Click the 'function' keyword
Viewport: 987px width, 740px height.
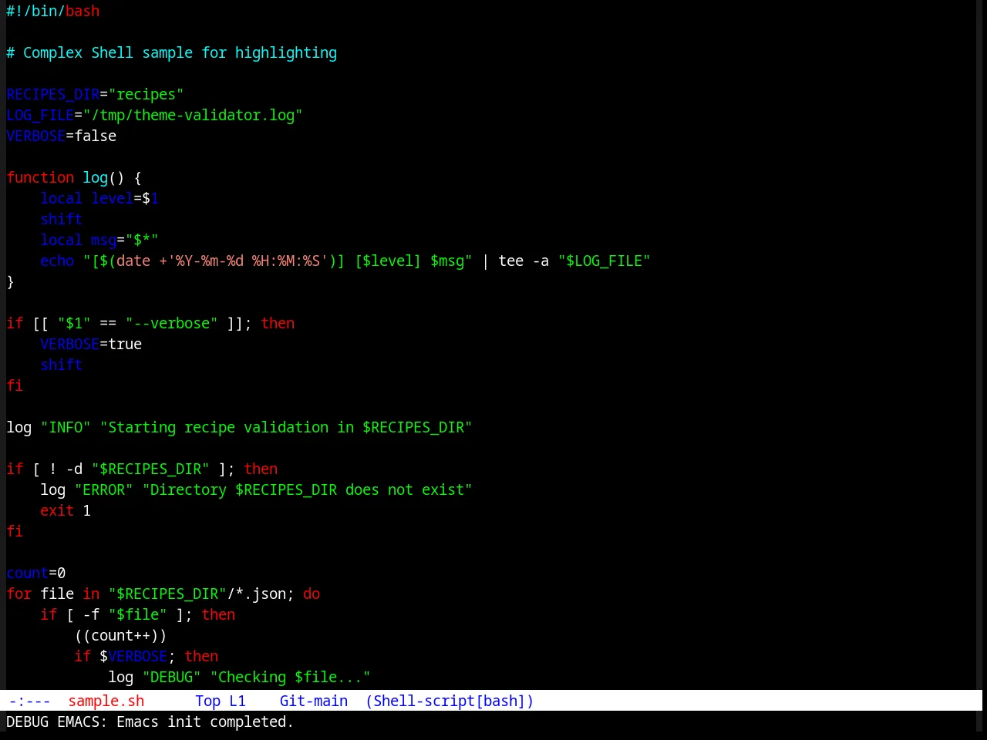[x=40, y=177]
